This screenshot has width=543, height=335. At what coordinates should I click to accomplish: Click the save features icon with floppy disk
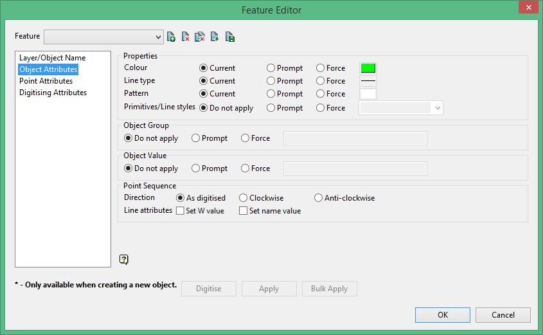tap(229, 37)
